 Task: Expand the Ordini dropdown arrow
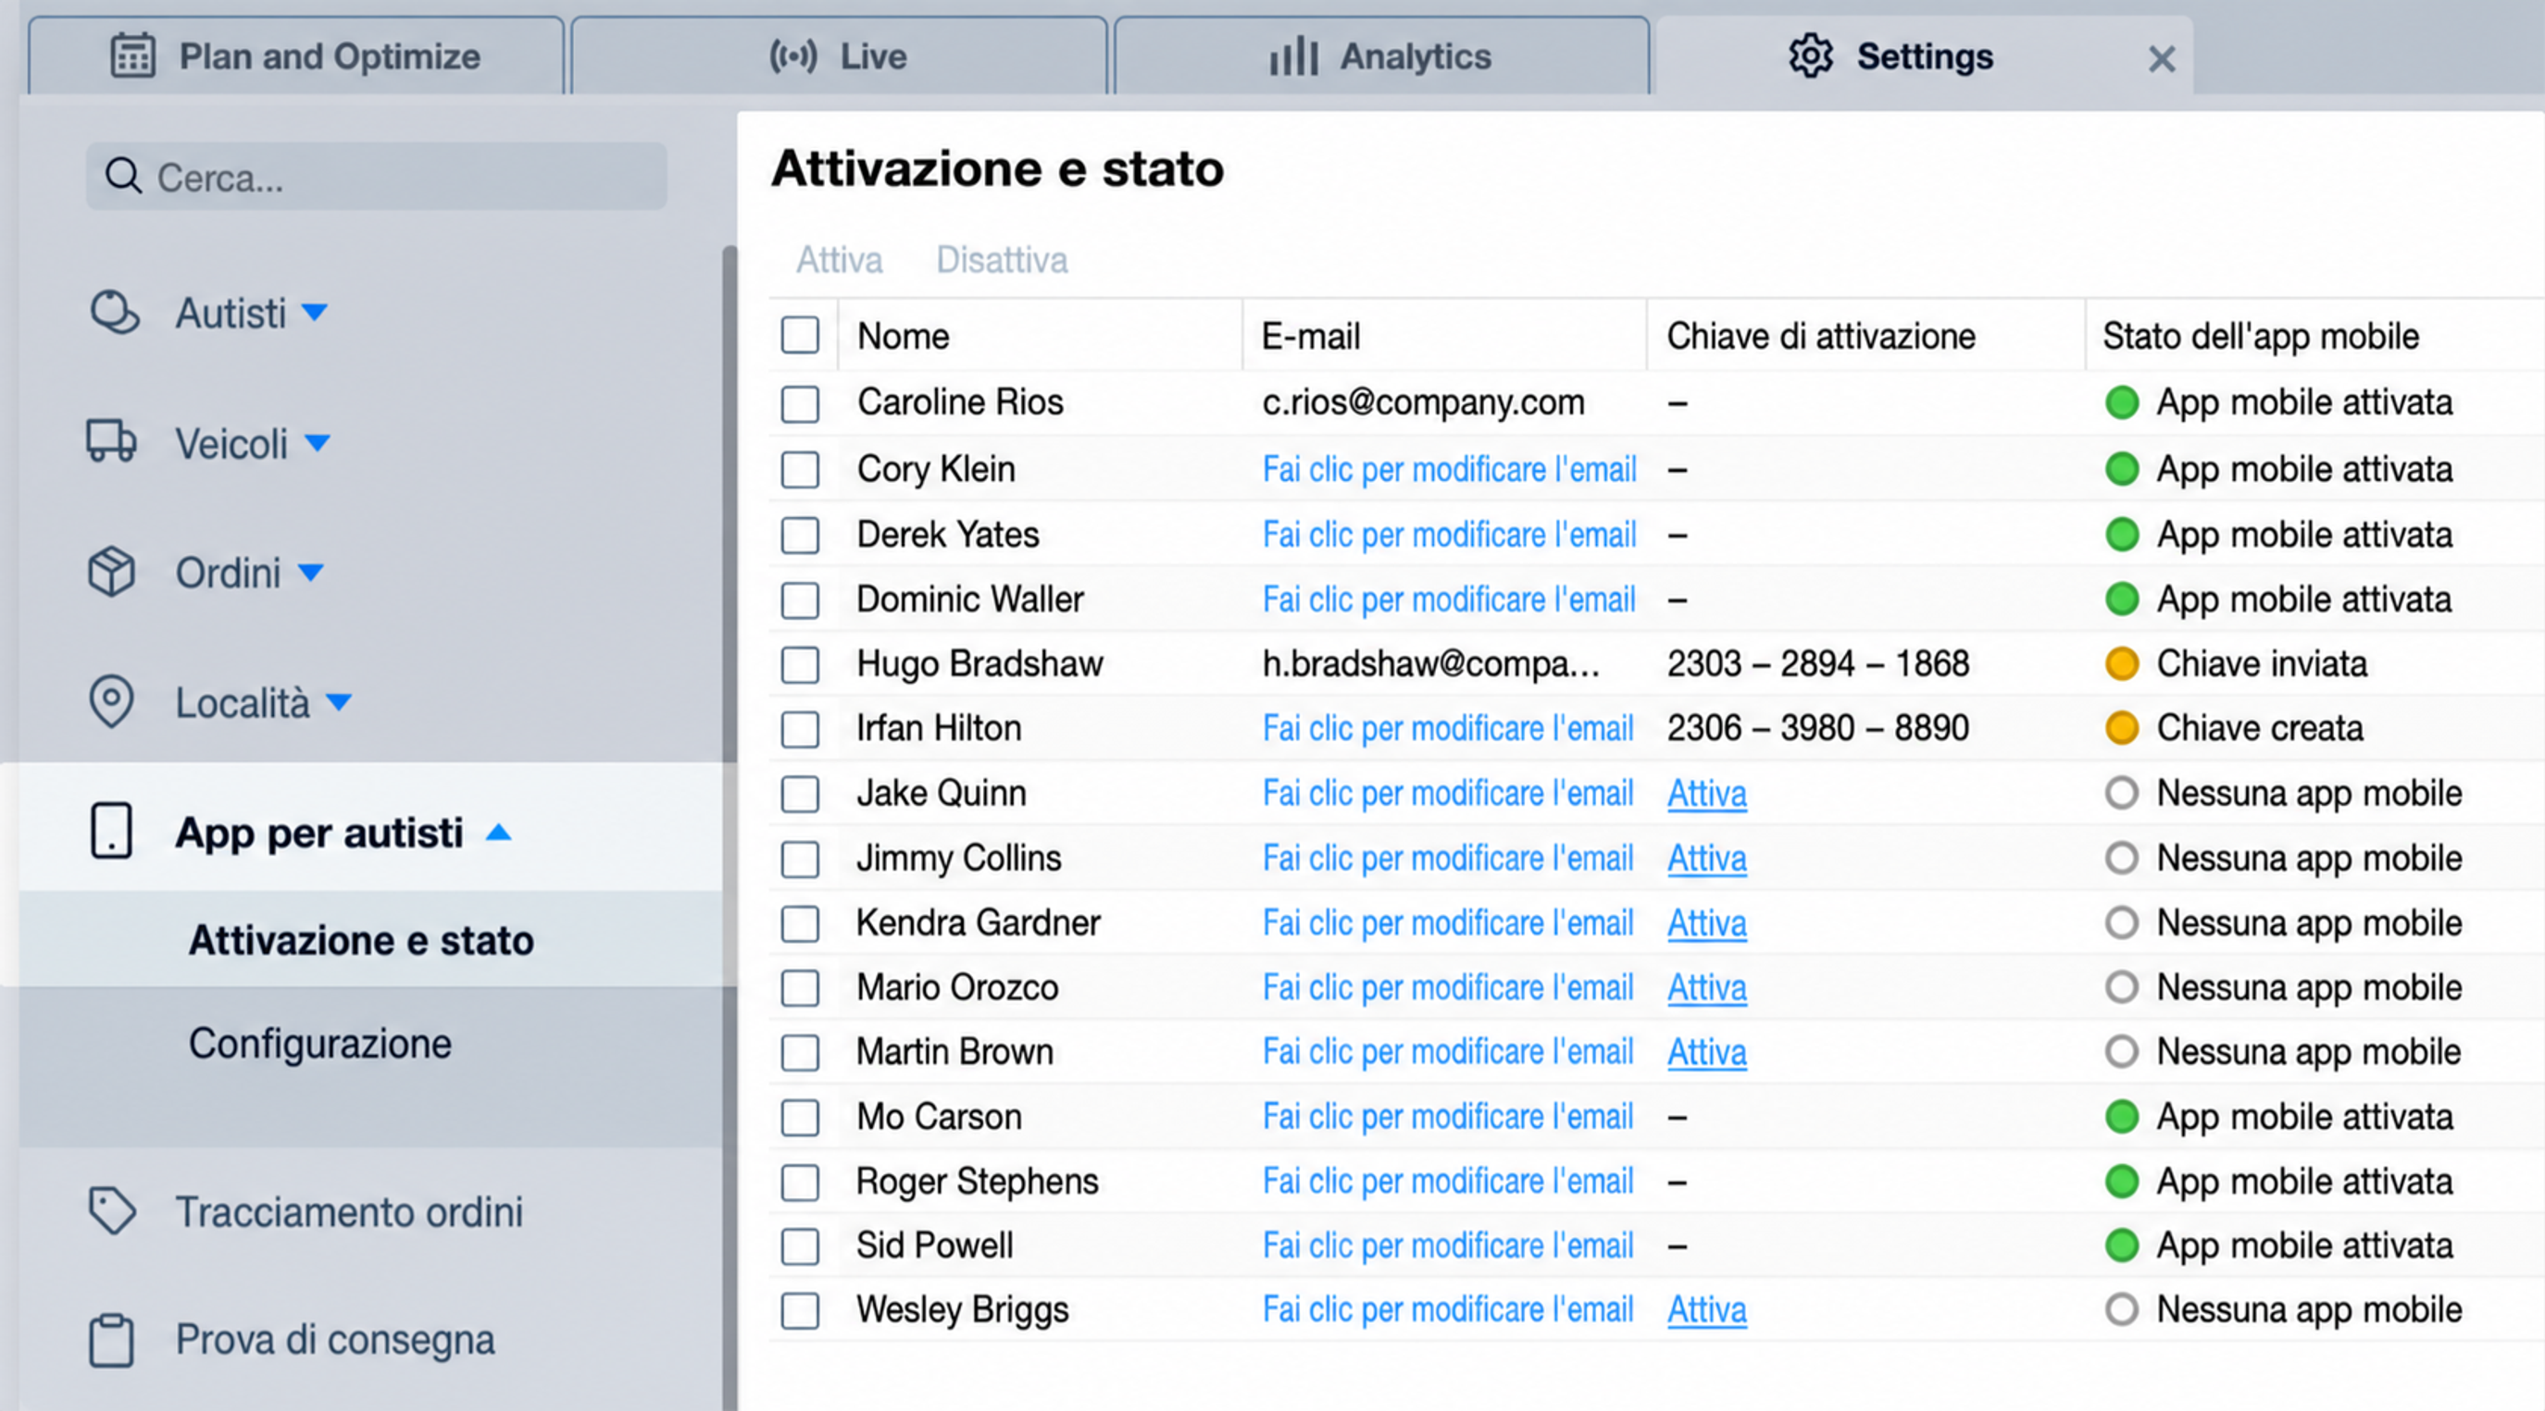pos(310,573)
